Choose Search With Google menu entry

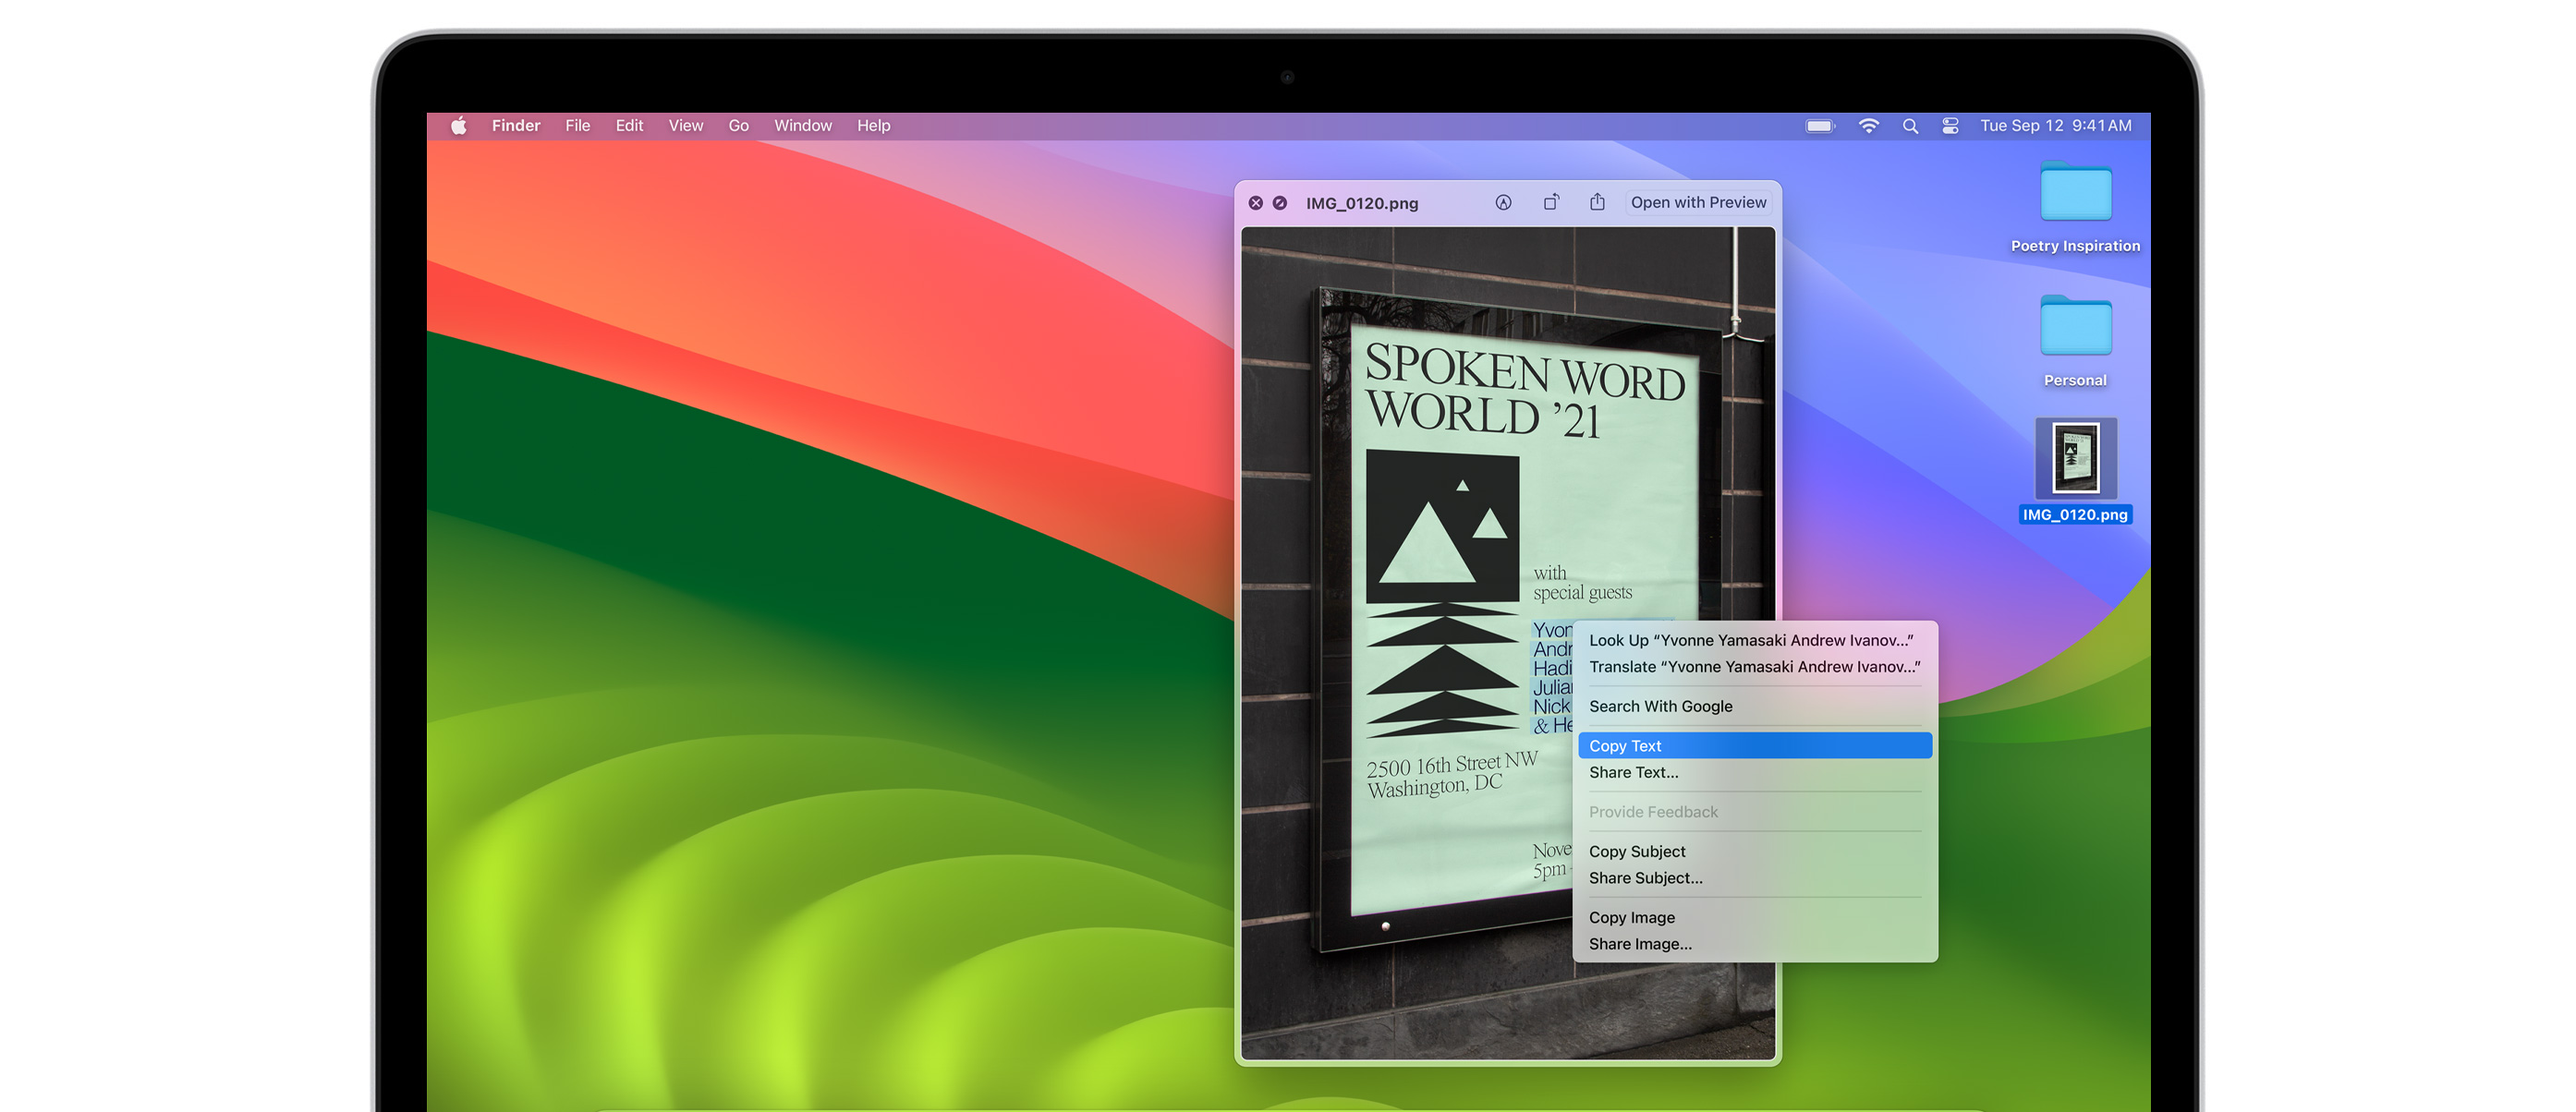(1660, 706)
